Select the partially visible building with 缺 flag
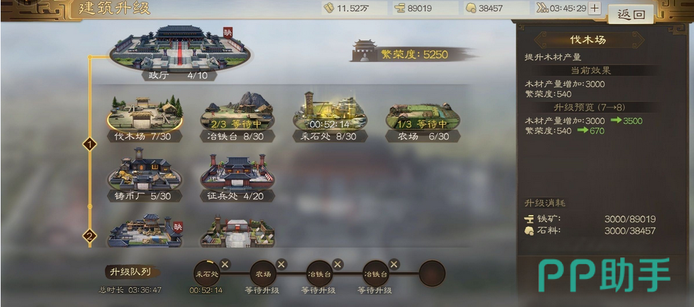 point(146,231)
